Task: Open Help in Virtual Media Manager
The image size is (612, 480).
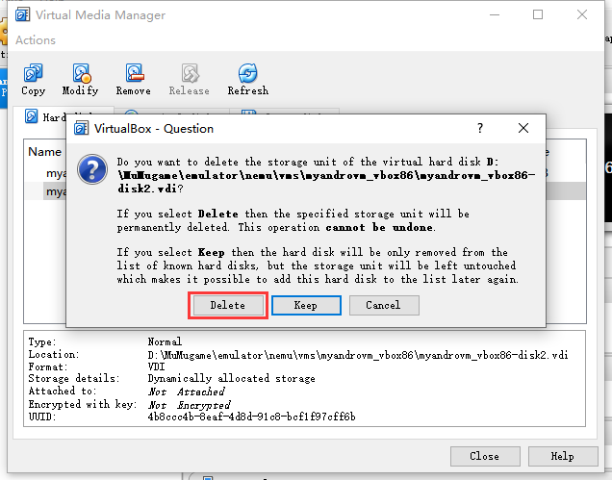Action: (563, 456)
